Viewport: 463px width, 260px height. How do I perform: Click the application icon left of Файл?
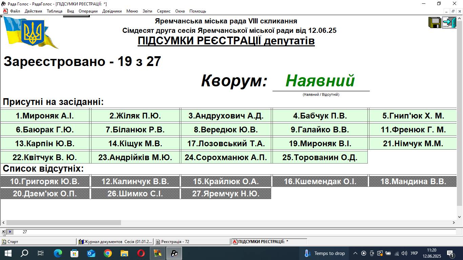pyautogui.click(x=5, y=11)
